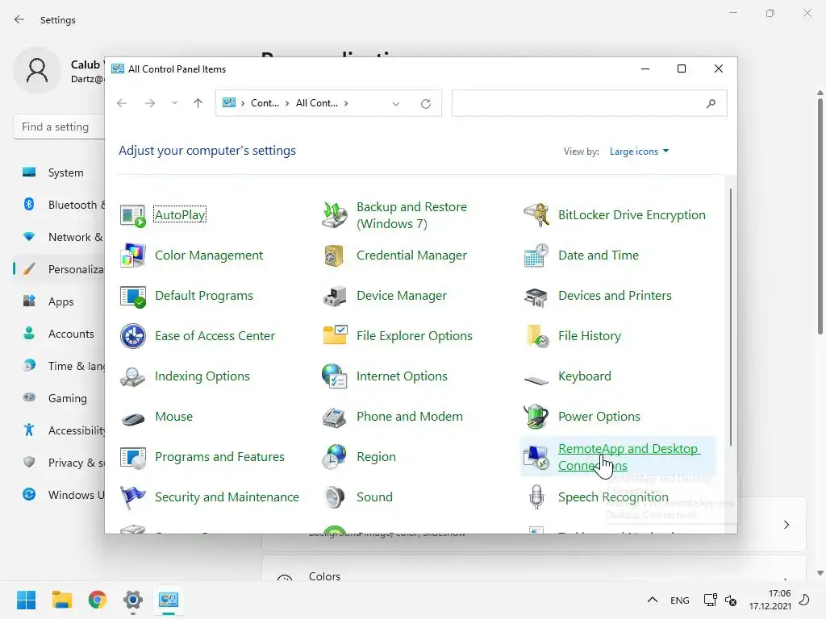Open Power Options battery icon

pyautogui.click(x=536, y=417)
